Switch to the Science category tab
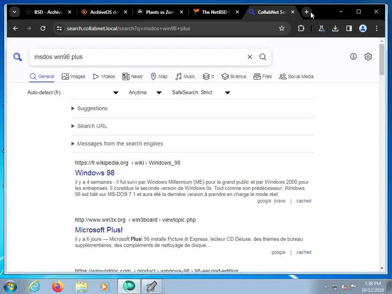Viewport: 392px width, 294px height. point(234,77)
